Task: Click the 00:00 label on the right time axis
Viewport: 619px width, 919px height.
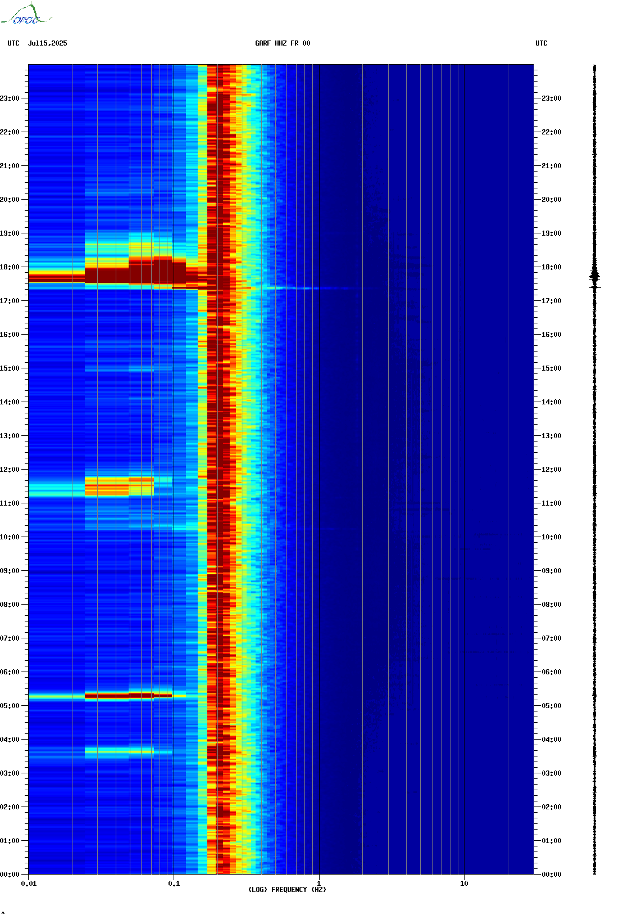Action: (552, 875)
